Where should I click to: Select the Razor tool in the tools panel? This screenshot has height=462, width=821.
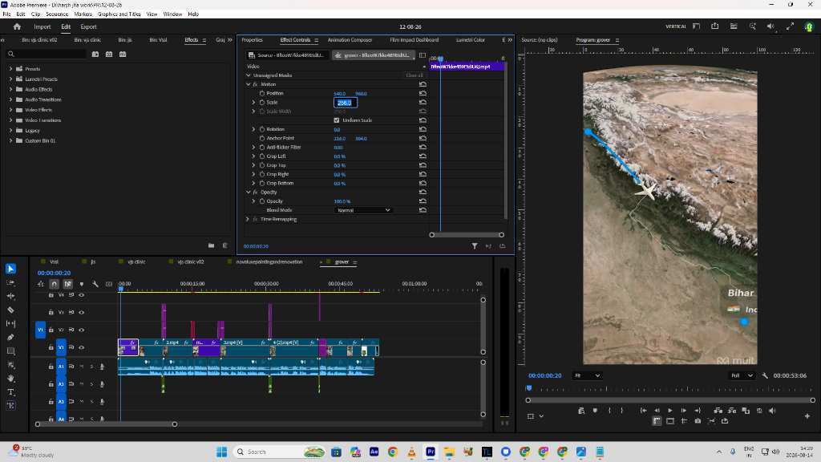click(x=10, y=310)
